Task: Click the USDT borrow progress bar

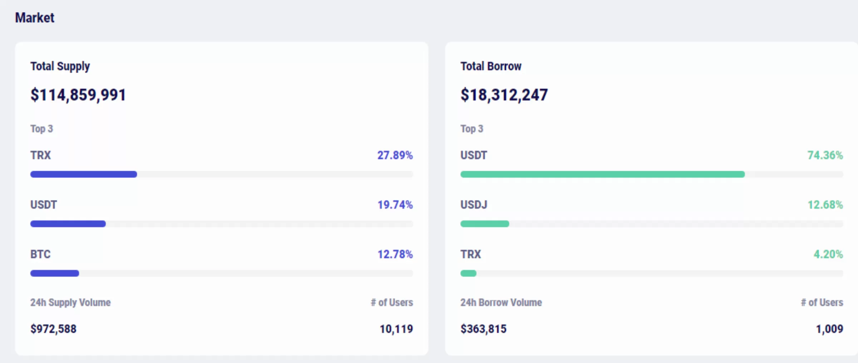Action: coord(652,174)
